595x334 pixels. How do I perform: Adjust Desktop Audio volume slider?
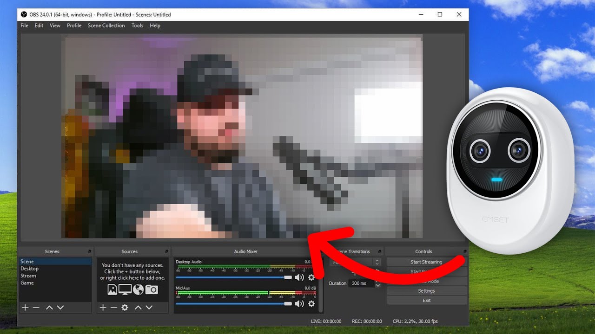click(x=233, y=277)
